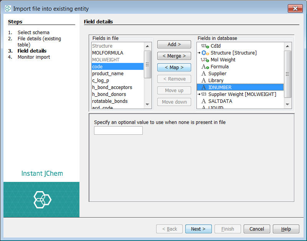Click the Supplier text field icon
The height and width of the screenshot is (241, 307).
(x=204, y=74)
